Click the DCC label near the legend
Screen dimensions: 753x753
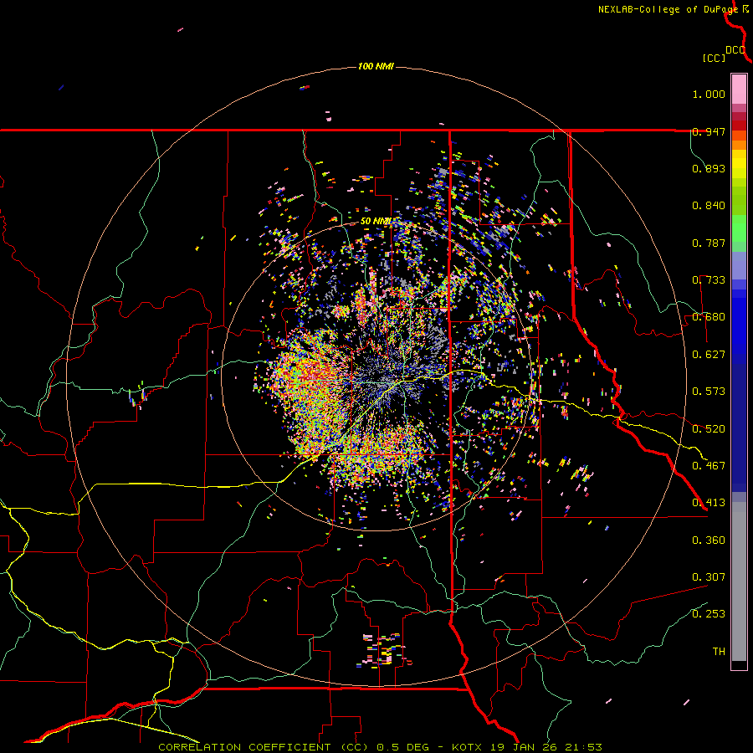[735, 50]
